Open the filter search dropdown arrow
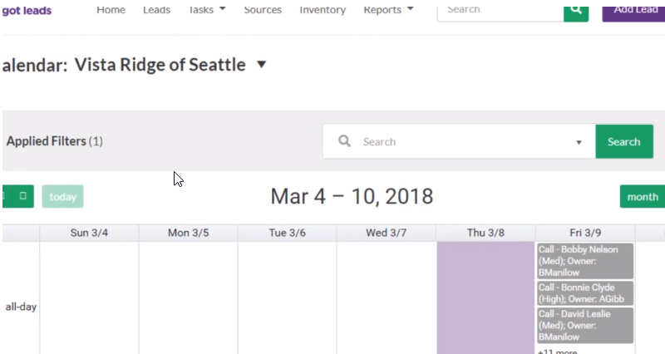The height and width of the screenshot is (354, 665). point(579,142)
